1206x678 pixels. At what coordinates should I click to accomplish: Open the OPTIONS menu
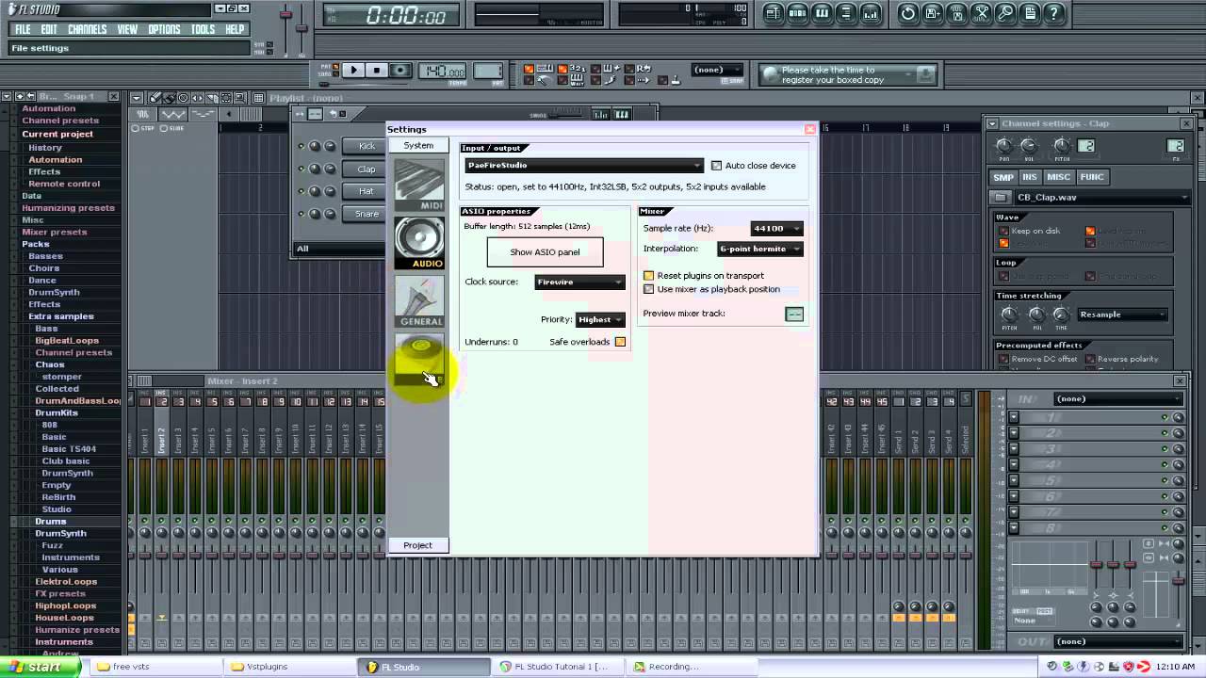point(164,29)
